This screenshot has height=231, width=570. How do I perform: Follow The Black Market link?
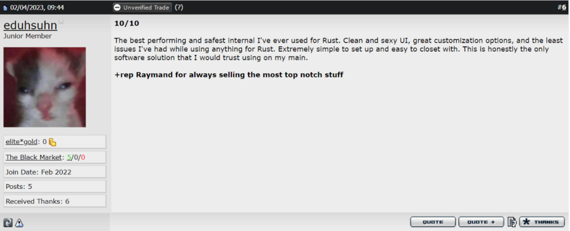click(34, 157)
